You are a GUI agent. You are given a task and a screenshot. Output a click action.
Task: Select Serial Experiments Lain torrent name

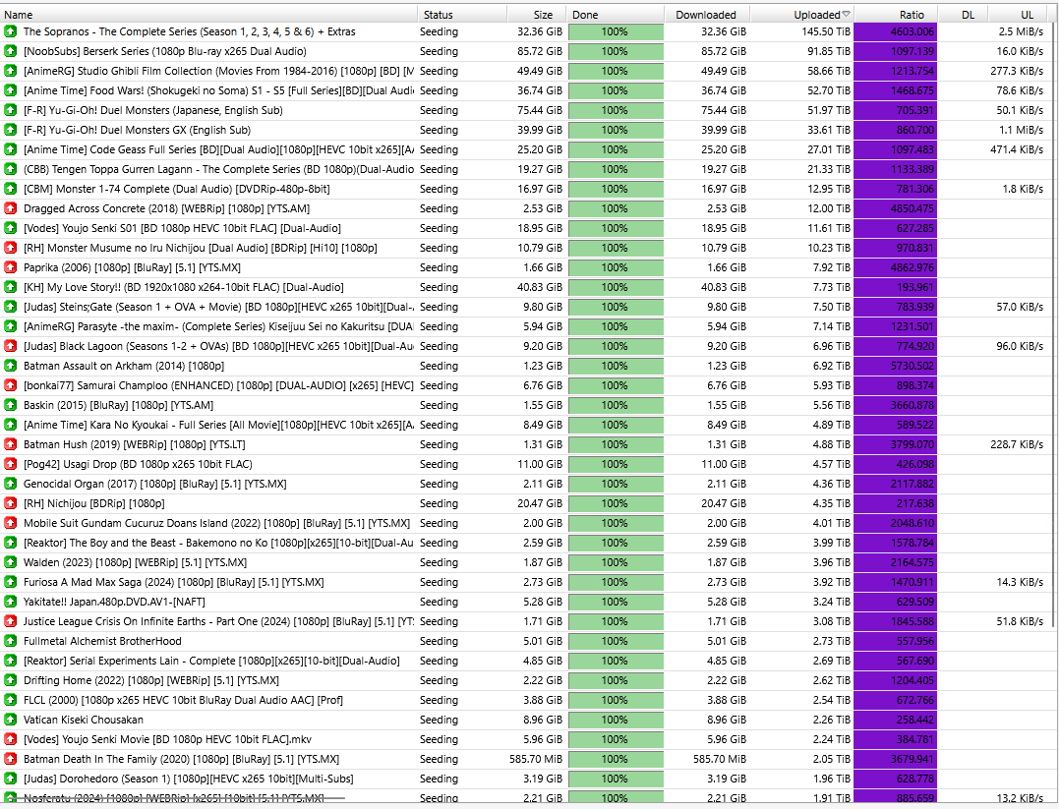click(211, 661)
